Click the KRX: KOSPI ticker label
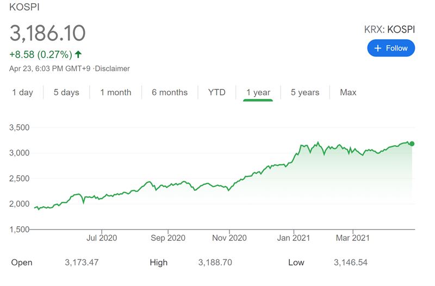 [389, 29]
